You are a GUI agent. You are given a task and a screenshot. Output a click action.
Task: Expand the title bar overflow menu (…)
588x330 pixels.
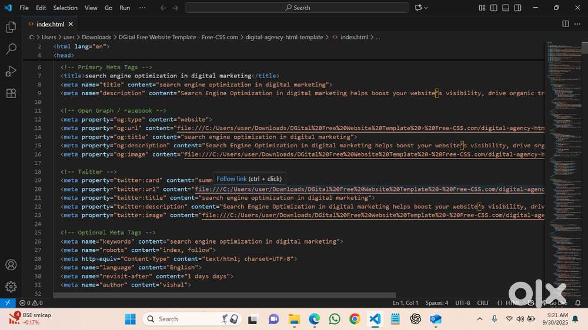[142, 8]
